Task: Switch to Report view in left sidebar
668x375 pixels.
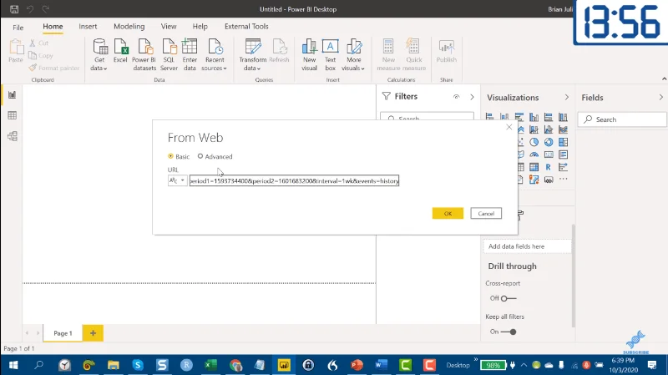Action: [x=13, y=95]
